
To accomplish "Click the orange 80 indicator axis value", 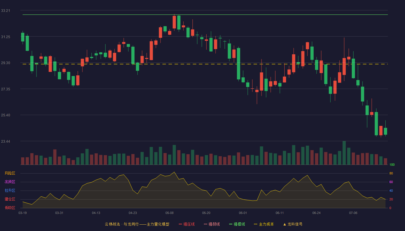I will tap(391, 173).
